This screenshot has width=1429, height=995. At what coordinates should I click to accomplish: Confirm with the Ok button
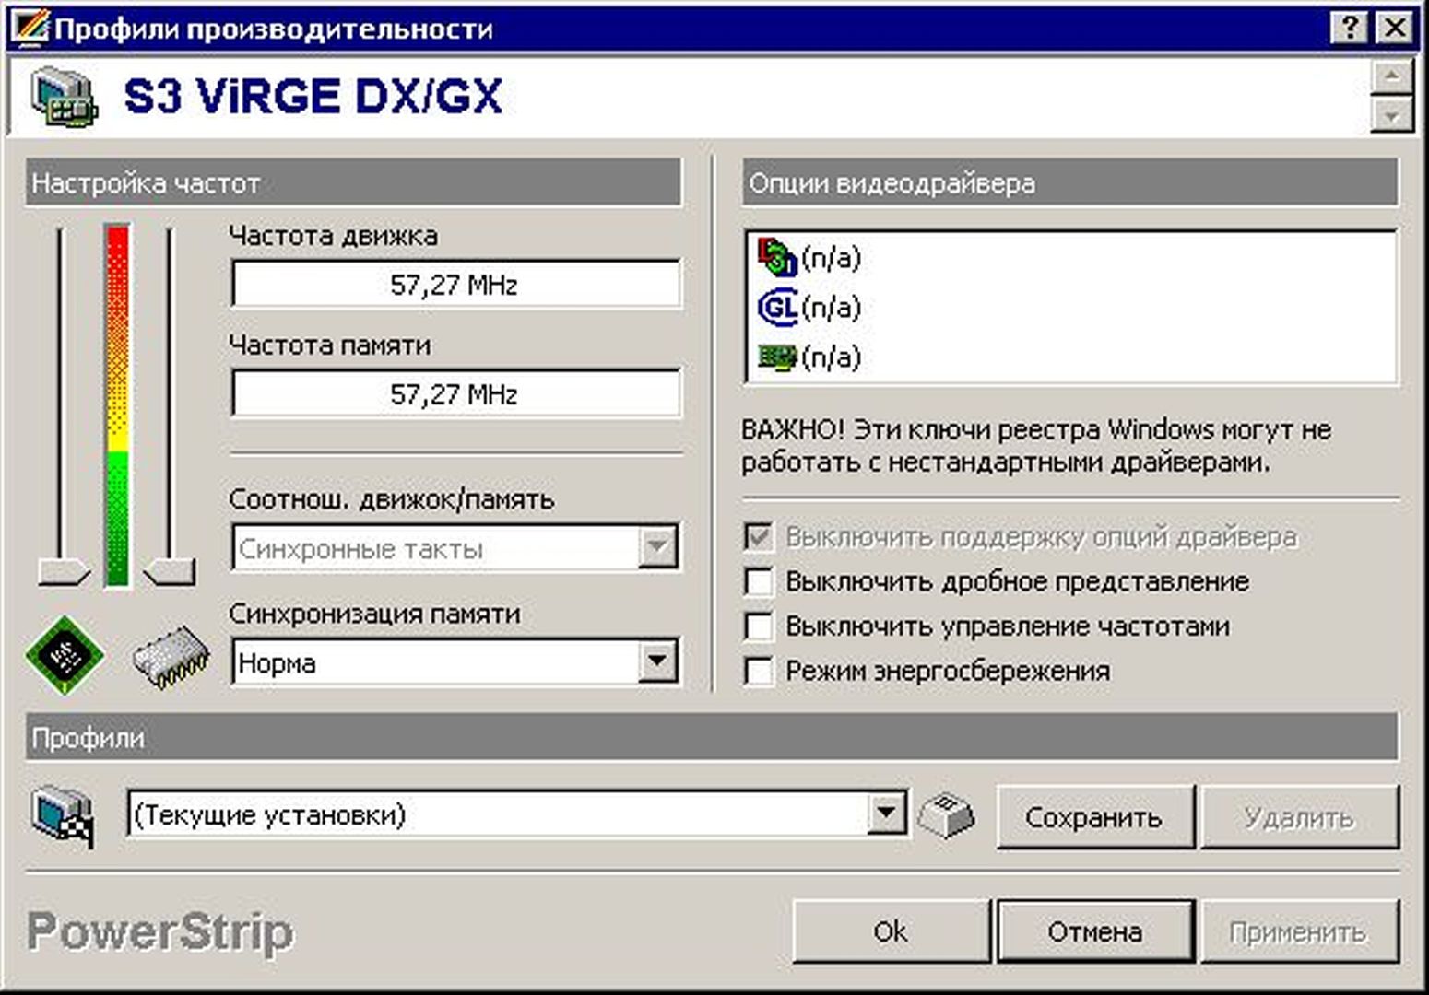point(891,931)
